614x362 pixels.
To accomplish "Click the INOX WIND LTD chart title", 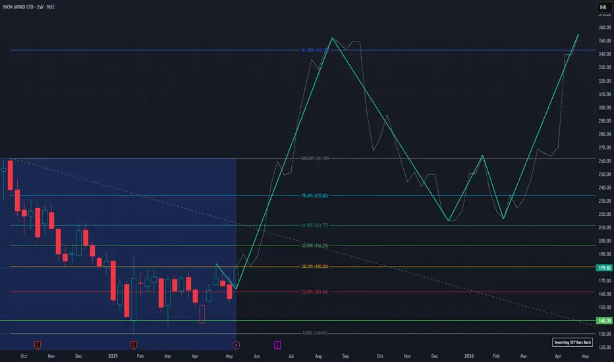I will coord(28,7).
